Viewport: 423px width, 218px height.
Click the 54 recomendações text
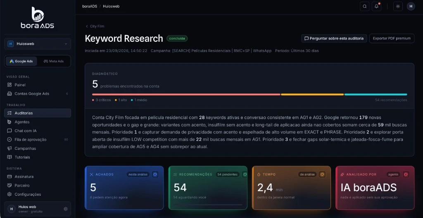391,100
